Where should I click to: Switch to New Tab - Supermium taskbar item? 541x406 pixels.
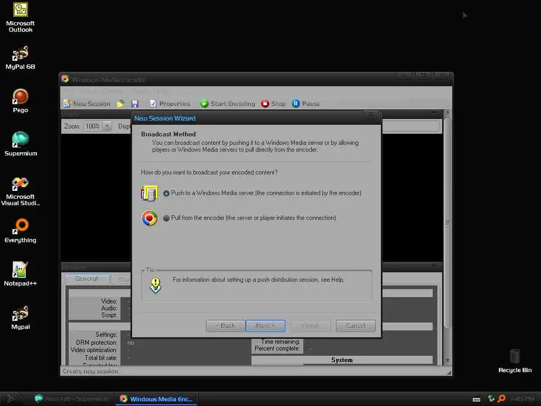point(72,399)
